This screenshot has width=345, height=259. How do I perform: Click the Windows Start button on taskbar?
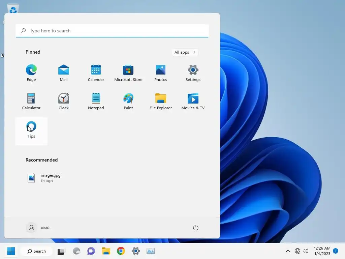coord(11,251)
